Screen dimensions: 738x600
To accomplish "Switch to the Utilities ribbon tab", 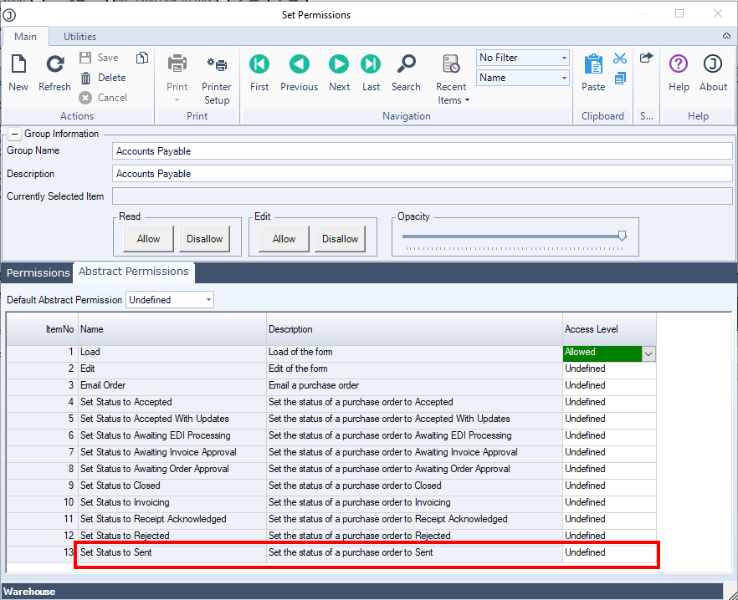I will 79,37.
